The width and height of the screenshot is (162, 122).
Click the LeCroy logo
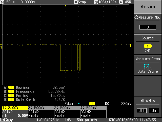pyautogui.click(x=7, y=120)
